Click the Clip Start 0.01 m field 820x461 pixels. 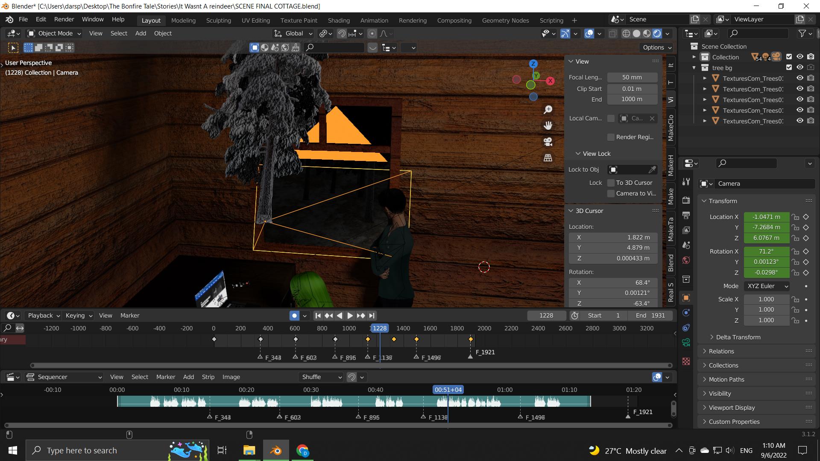click(x=632, y=89)
